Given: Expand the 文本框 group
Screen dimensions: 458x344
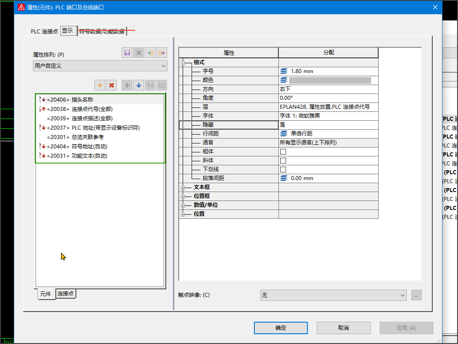Looking at the screenshot, I should (183, 188).
